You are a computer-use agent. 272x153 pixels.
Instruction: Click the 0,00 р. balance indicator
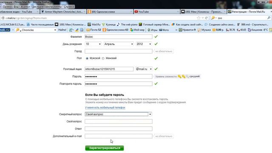pos(218,30)
